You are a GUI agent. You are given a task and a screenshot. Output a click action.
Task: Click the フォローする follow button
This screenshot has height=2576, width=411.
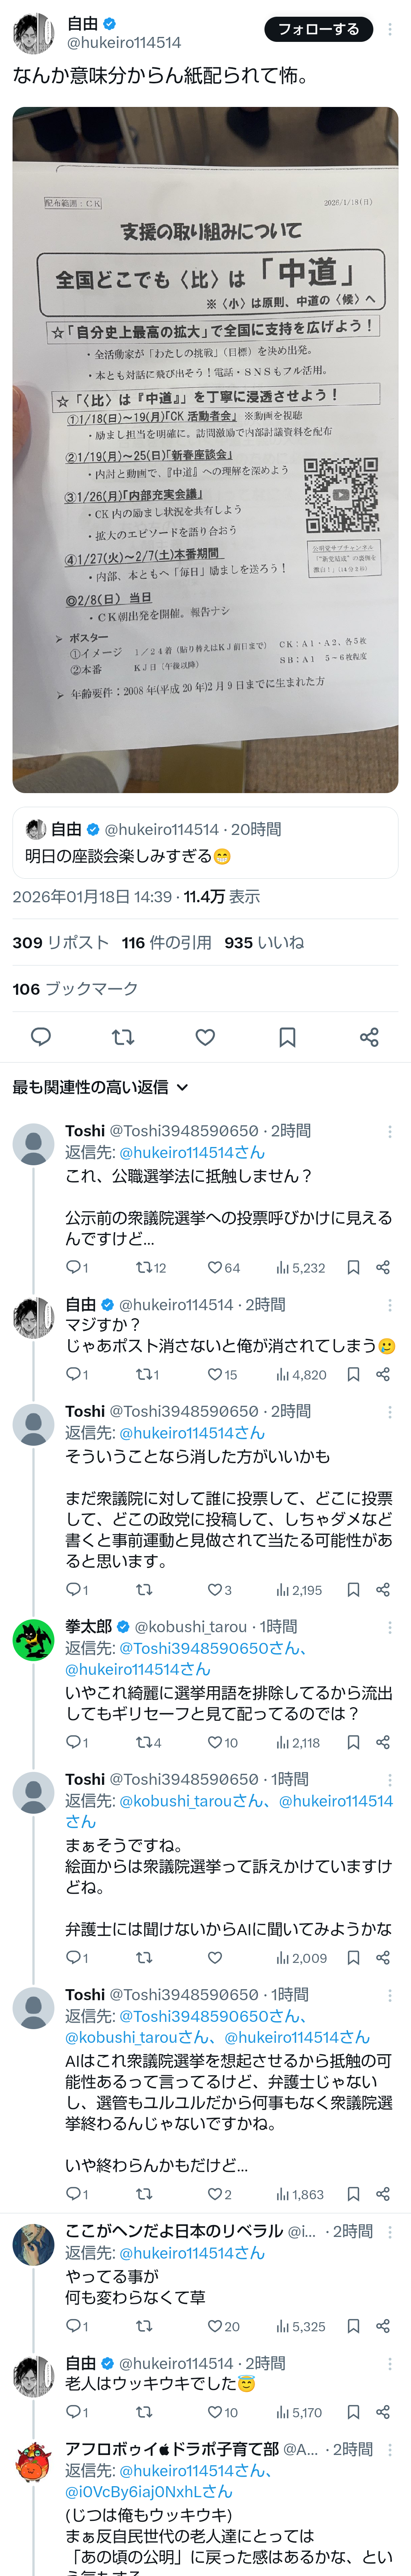(318, 29)
